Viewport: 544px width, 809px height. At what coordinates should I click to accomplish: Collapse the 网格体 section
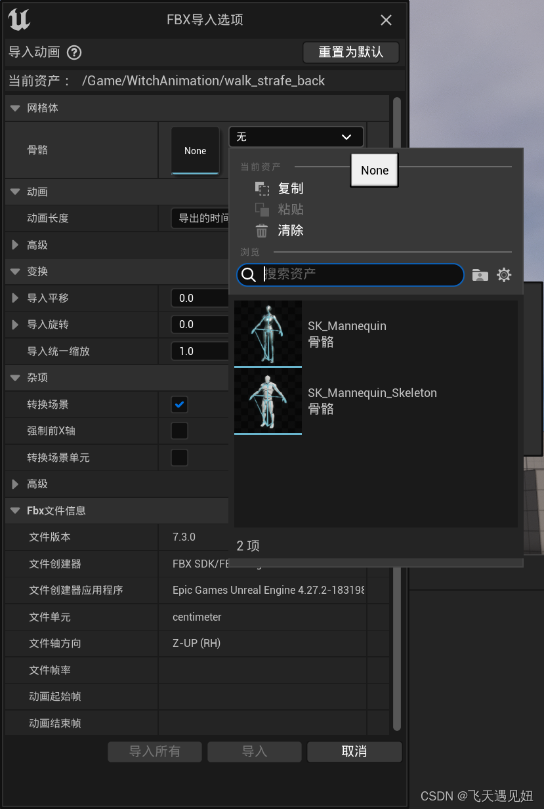(x=15, y=108)
